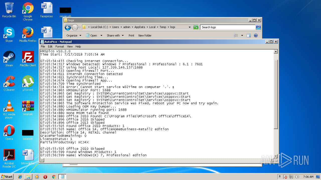Click the Chrome icon on the taskbar
This screenshot has width=321, height=180.
click(54, 177)
